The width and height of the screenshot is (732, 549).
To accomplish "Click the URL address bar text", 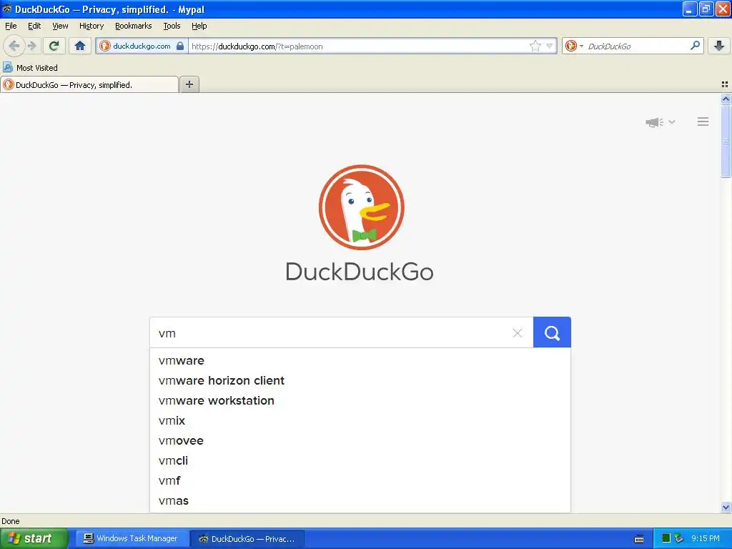I will pos(257,46).
